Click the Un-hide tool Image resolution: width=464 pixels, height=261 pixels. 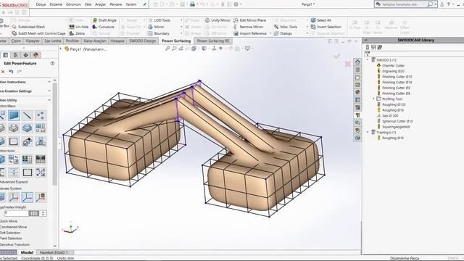tap(79, 27)
